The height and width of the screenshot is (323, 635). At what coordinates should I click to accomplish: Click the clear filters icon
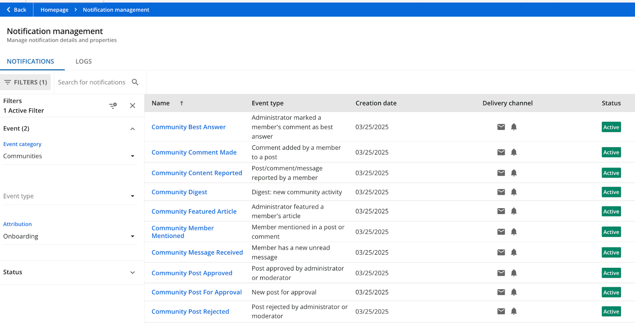[113, 106]
